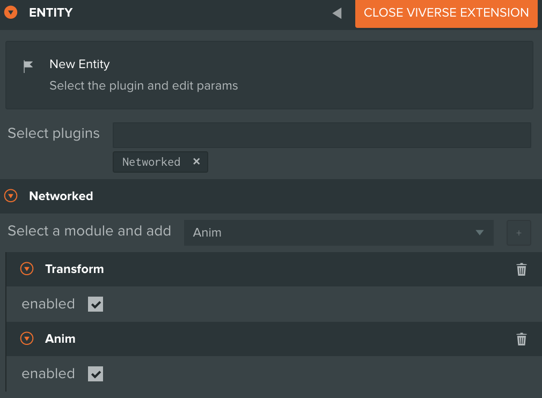
Task: Click the left-pointing triangle beside the close button
Action: (337, 13)
